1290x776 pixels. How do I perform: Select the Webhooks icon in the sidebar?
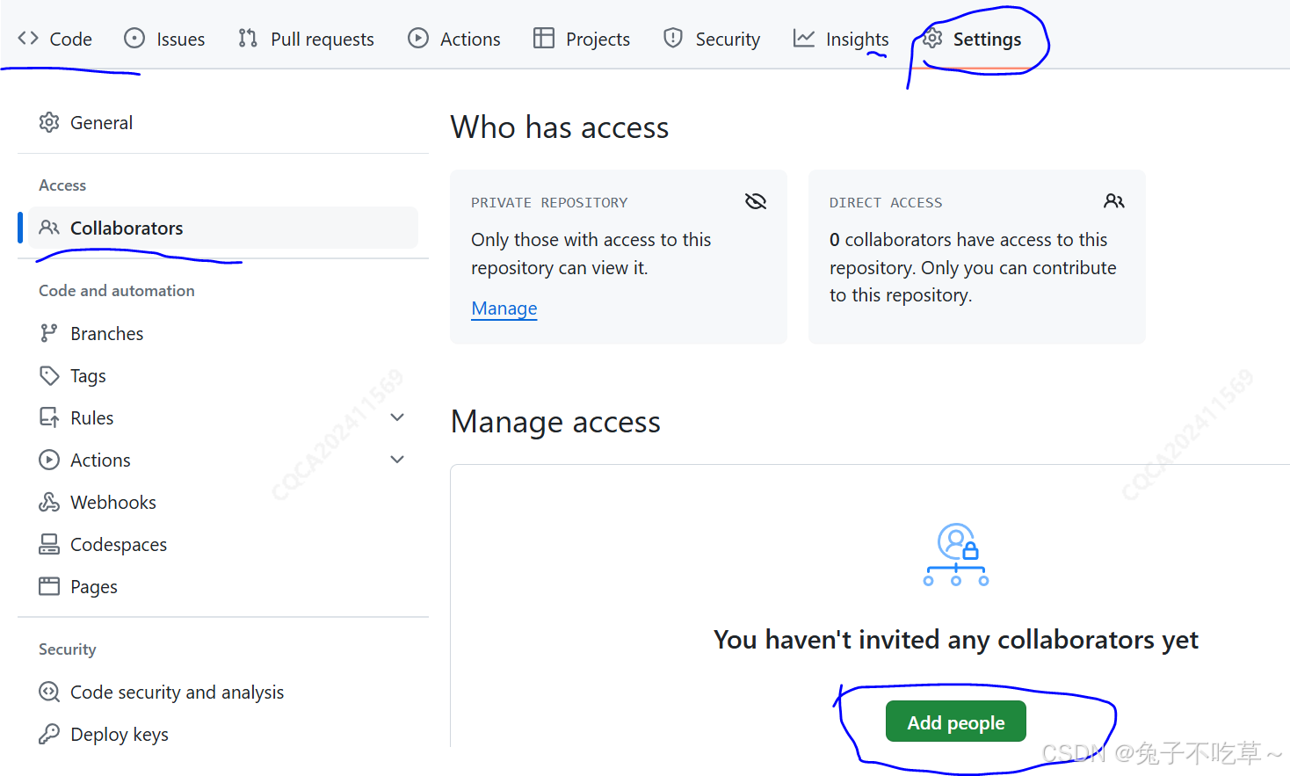tap(49, 502)
